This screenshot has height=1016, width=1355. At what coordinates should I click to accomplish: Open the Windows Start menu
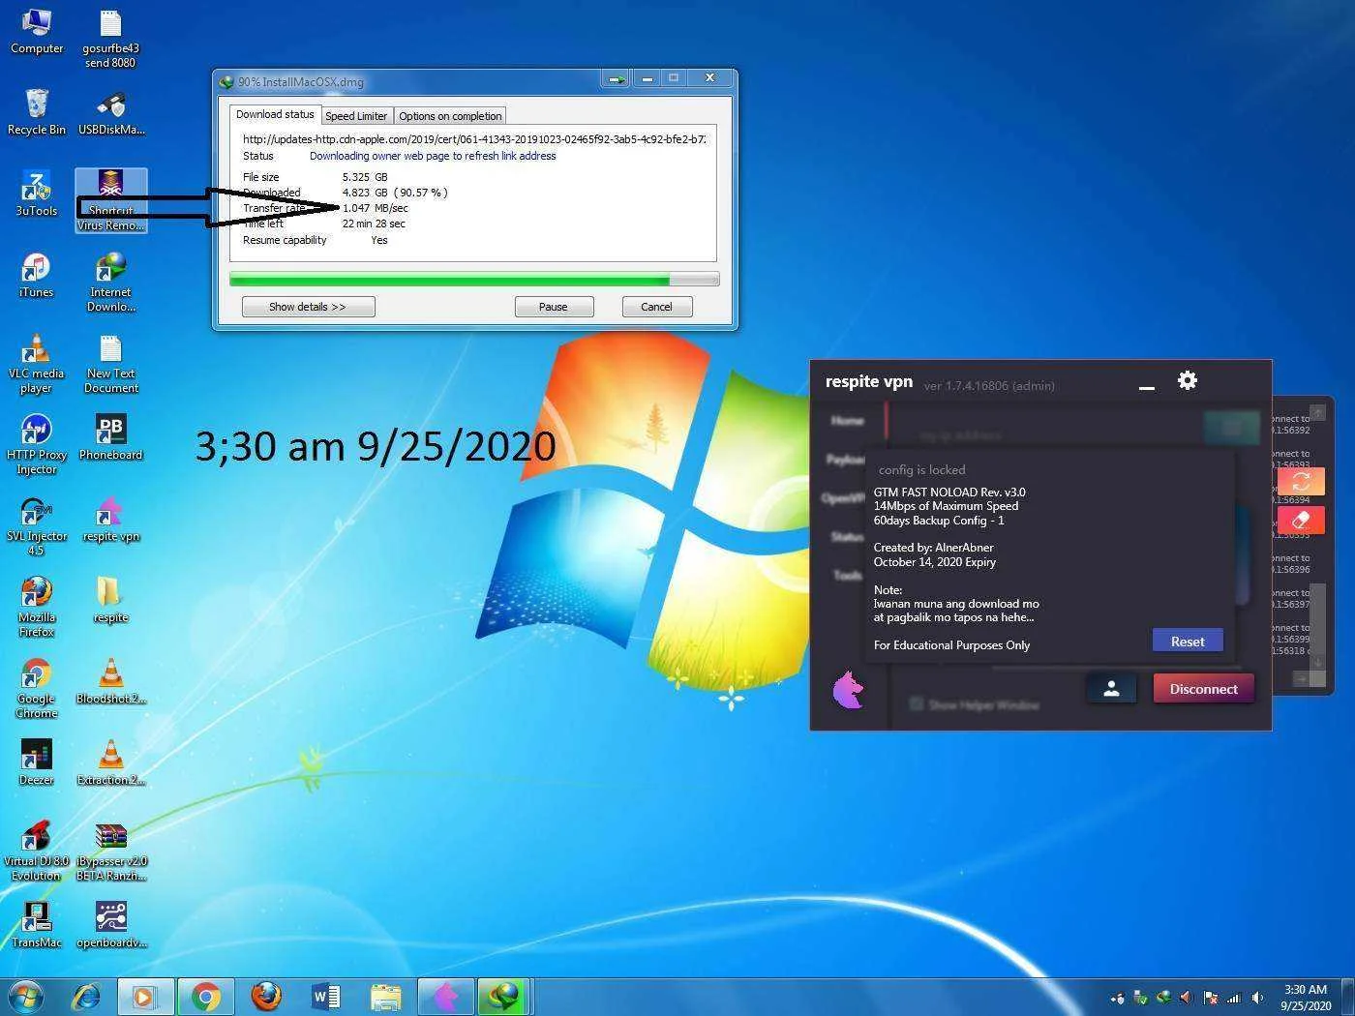(26, 996)
